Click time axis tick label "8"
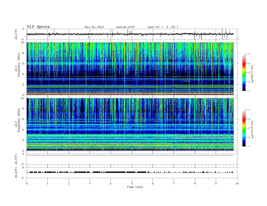 click(x=195, y=183)
